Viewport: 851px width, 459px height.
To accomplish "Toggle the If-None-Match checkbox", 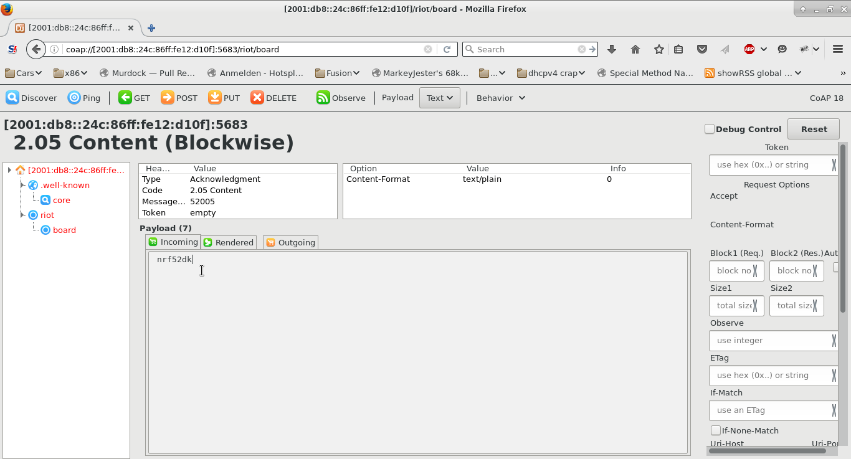I will (x=716, y=430).
